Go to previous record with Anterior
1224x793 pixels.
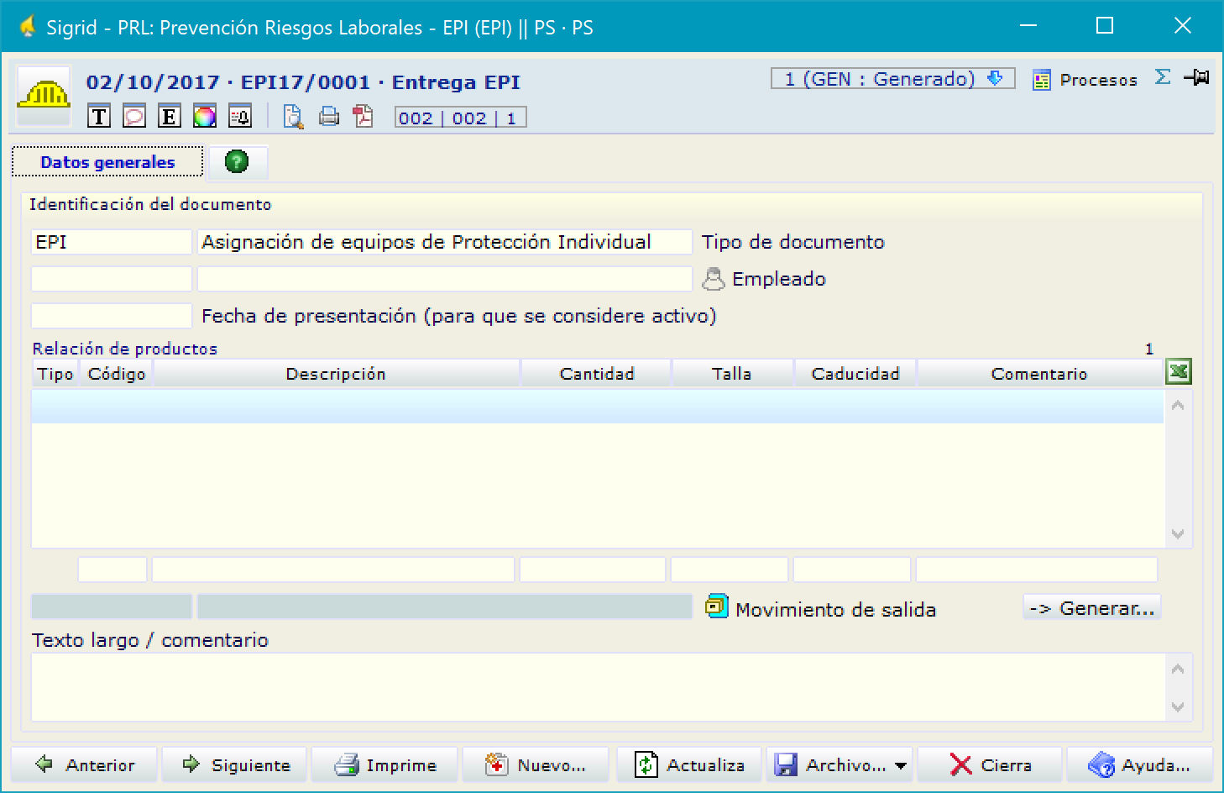tap(85, 765)
